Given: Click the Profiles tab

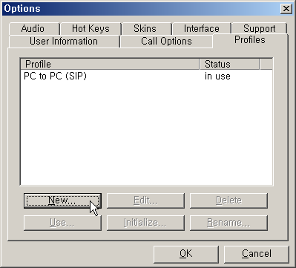Looking at the screenshot, I should [250, 40].
